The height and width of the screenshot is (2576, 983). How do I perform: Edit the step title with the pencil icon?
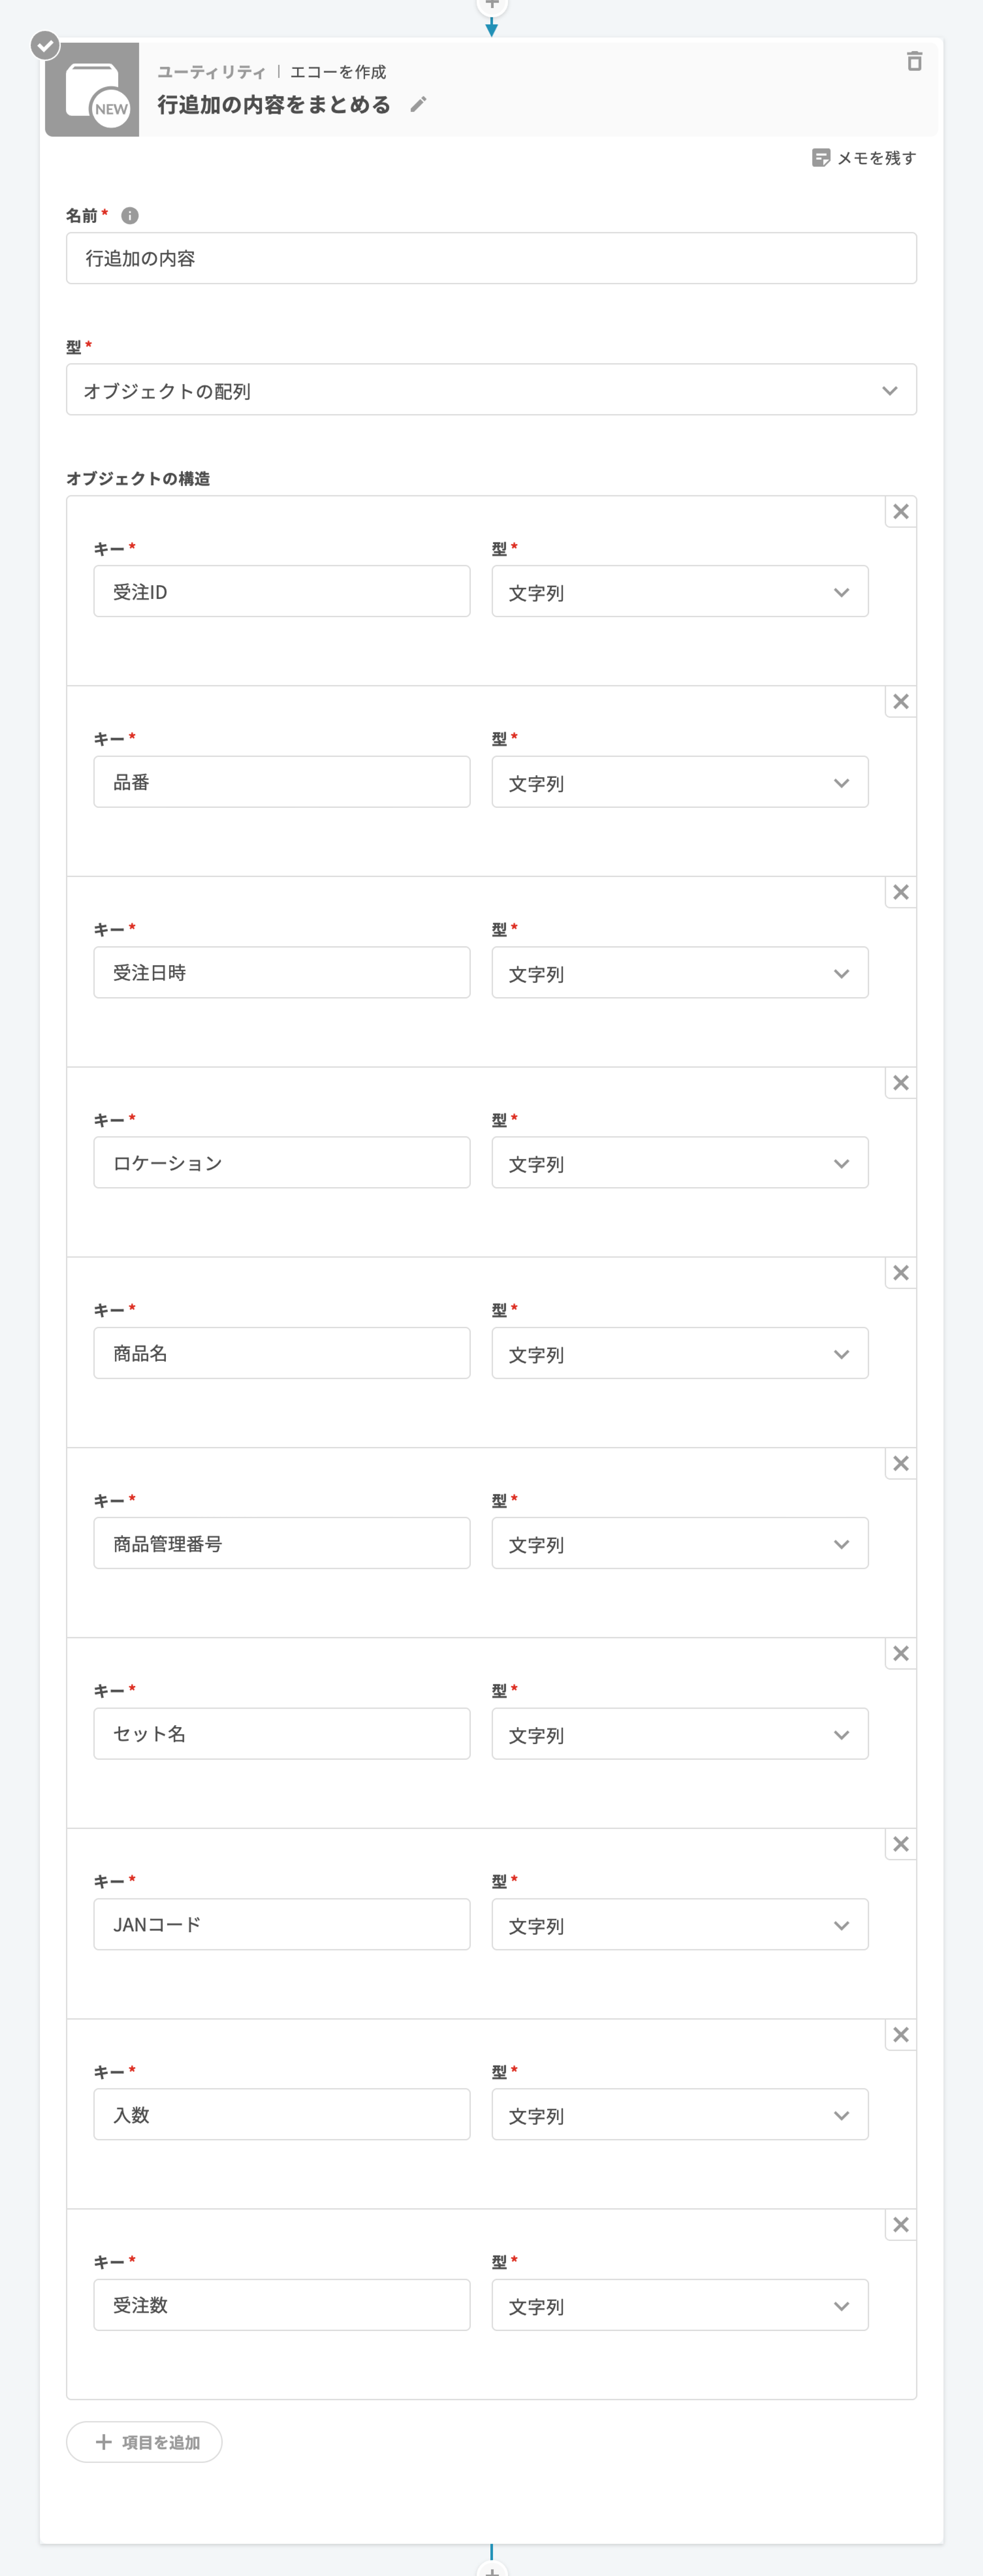(418, 105)
